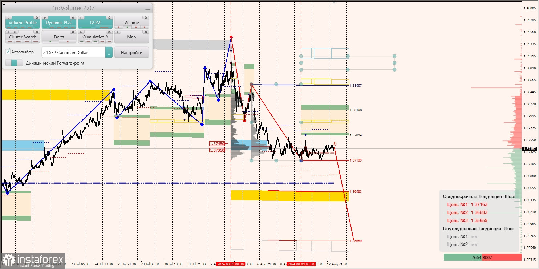Switch the Динамический Forward-point toggle
This screenshot has width=539, height=269.
pyautogui.click(x=14, y=63)
